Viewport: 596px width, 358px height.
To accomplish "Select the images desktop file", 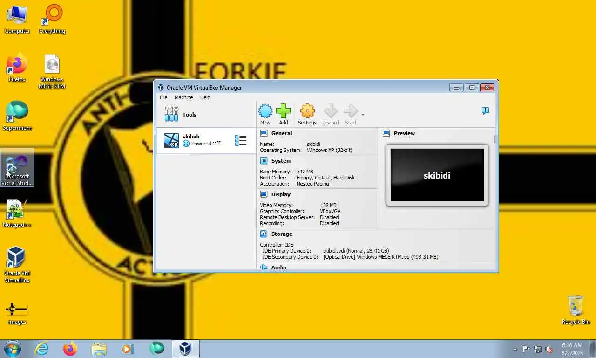I will 17,313.
